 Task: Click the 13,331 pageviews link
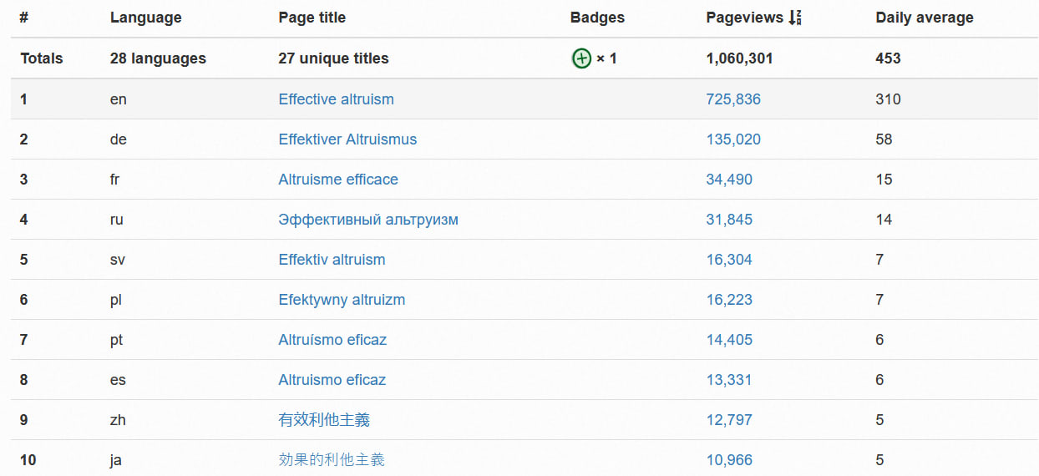(x=729, y=380)
